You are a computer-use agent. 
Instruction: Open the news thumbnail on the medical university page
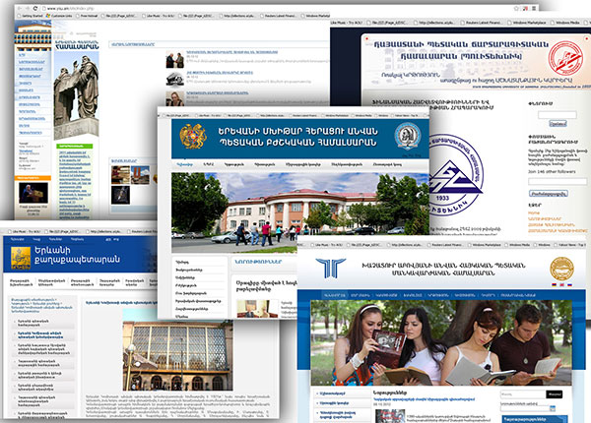point(257,309)
